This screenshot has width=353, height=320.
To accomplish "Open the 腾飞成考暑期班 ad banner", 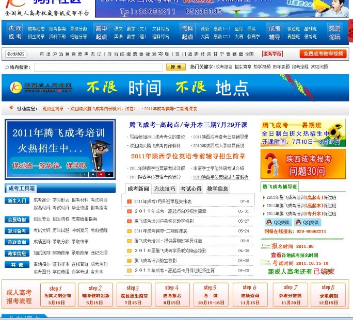I will click(x=303, y=133).
